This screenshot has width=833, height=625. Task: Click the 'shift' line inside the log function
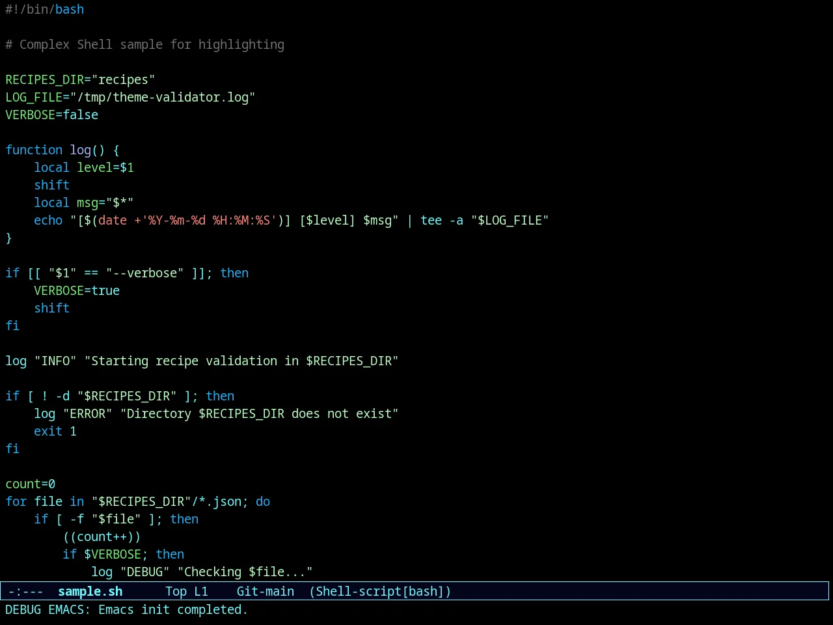pos(51,185)
